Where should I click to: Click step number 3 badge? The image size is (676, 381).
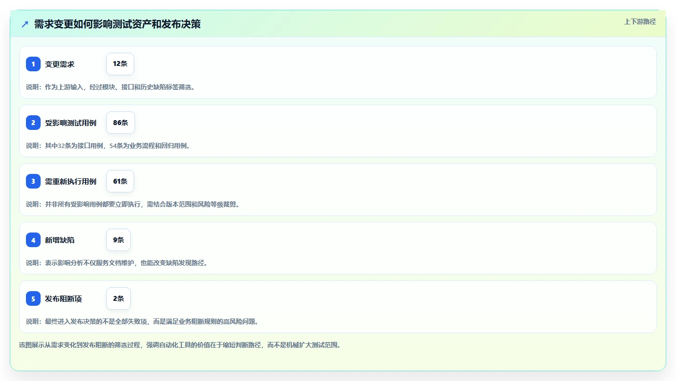[33, 181]
